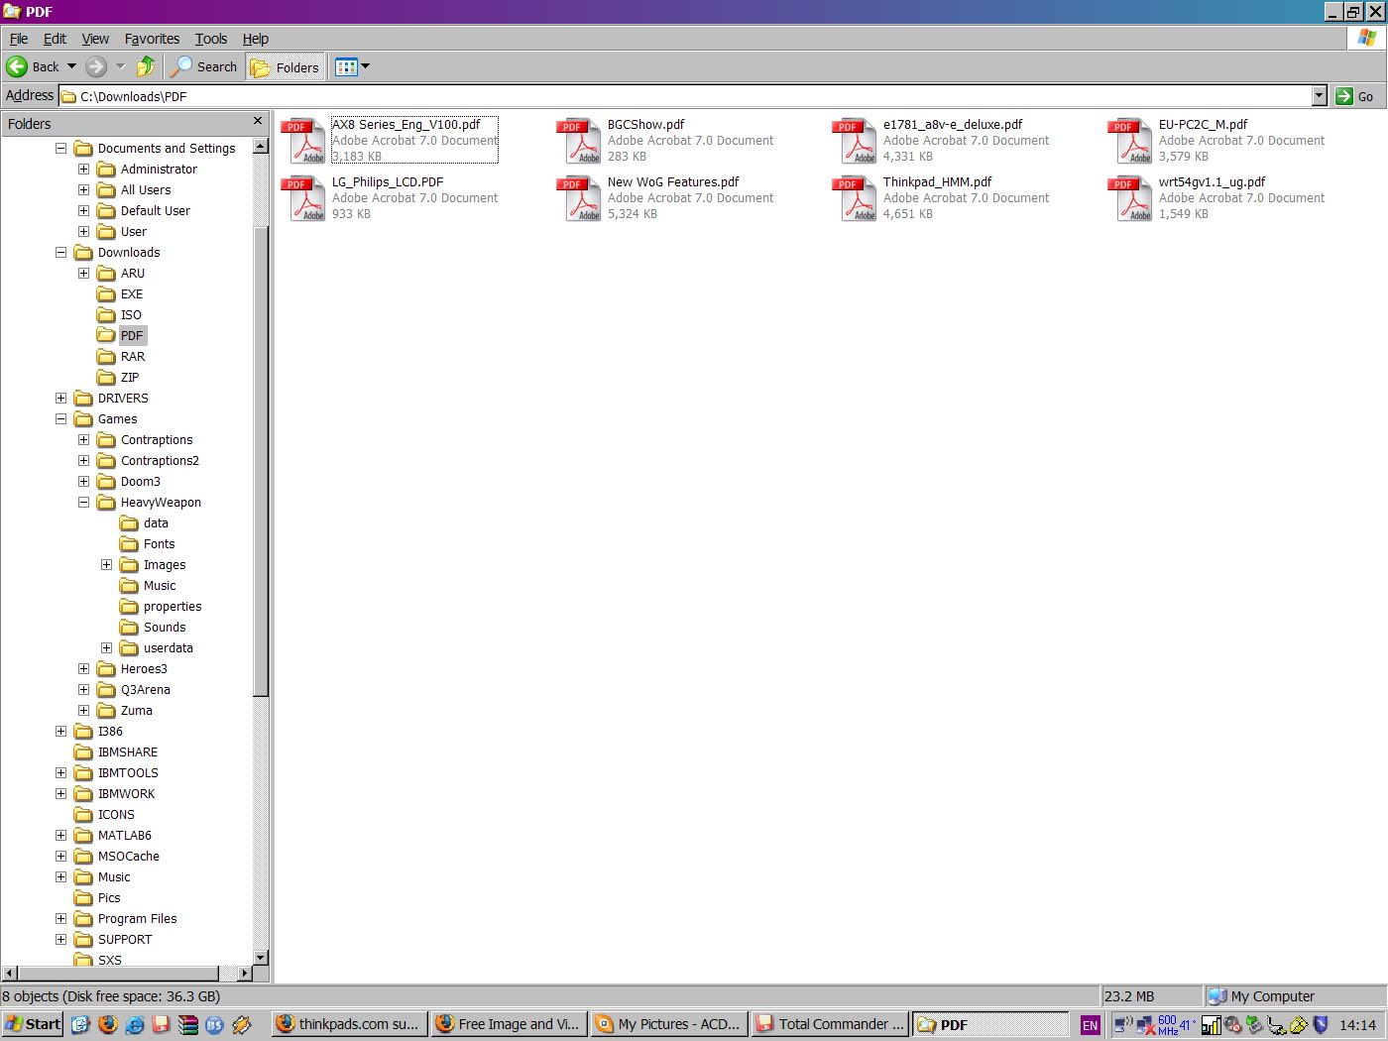Expand the MATLAB6 folder node
This screenshot has width=1388, height=1041.
click(x=60, y=835)
